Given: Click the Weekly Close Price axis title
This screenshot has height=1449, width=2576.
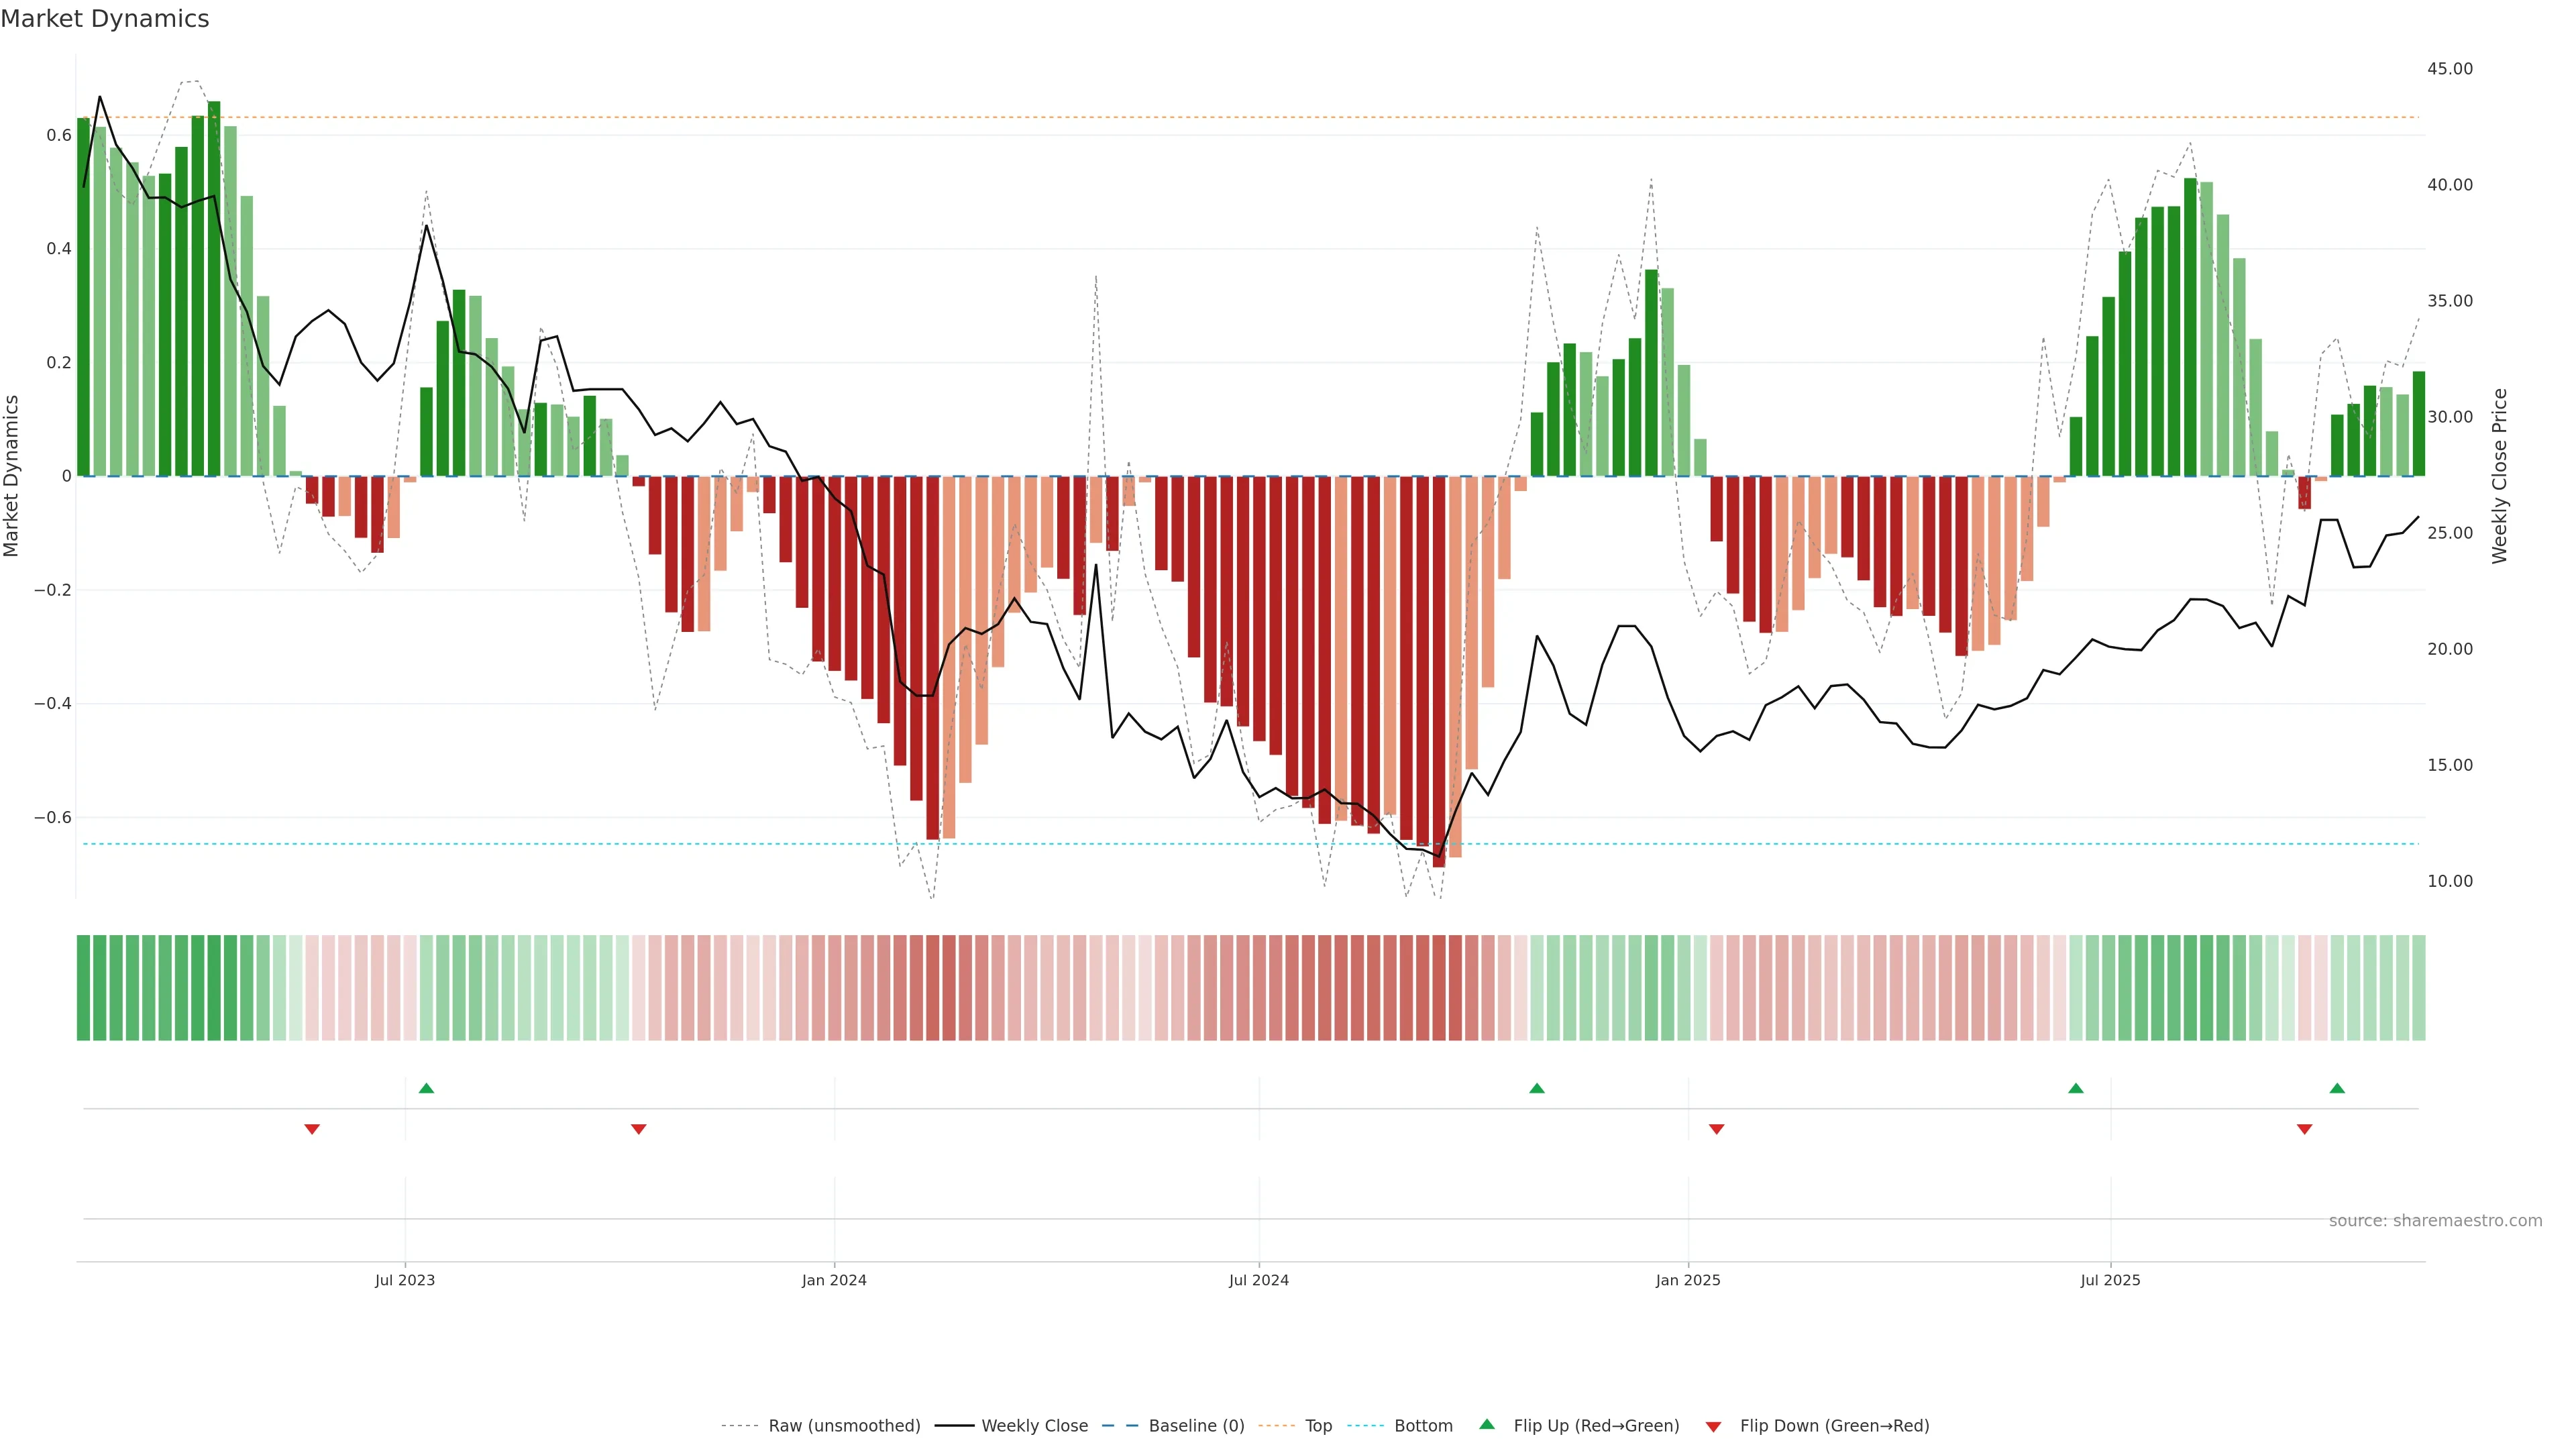Looking at the screenshot, I should point(2499,476).
